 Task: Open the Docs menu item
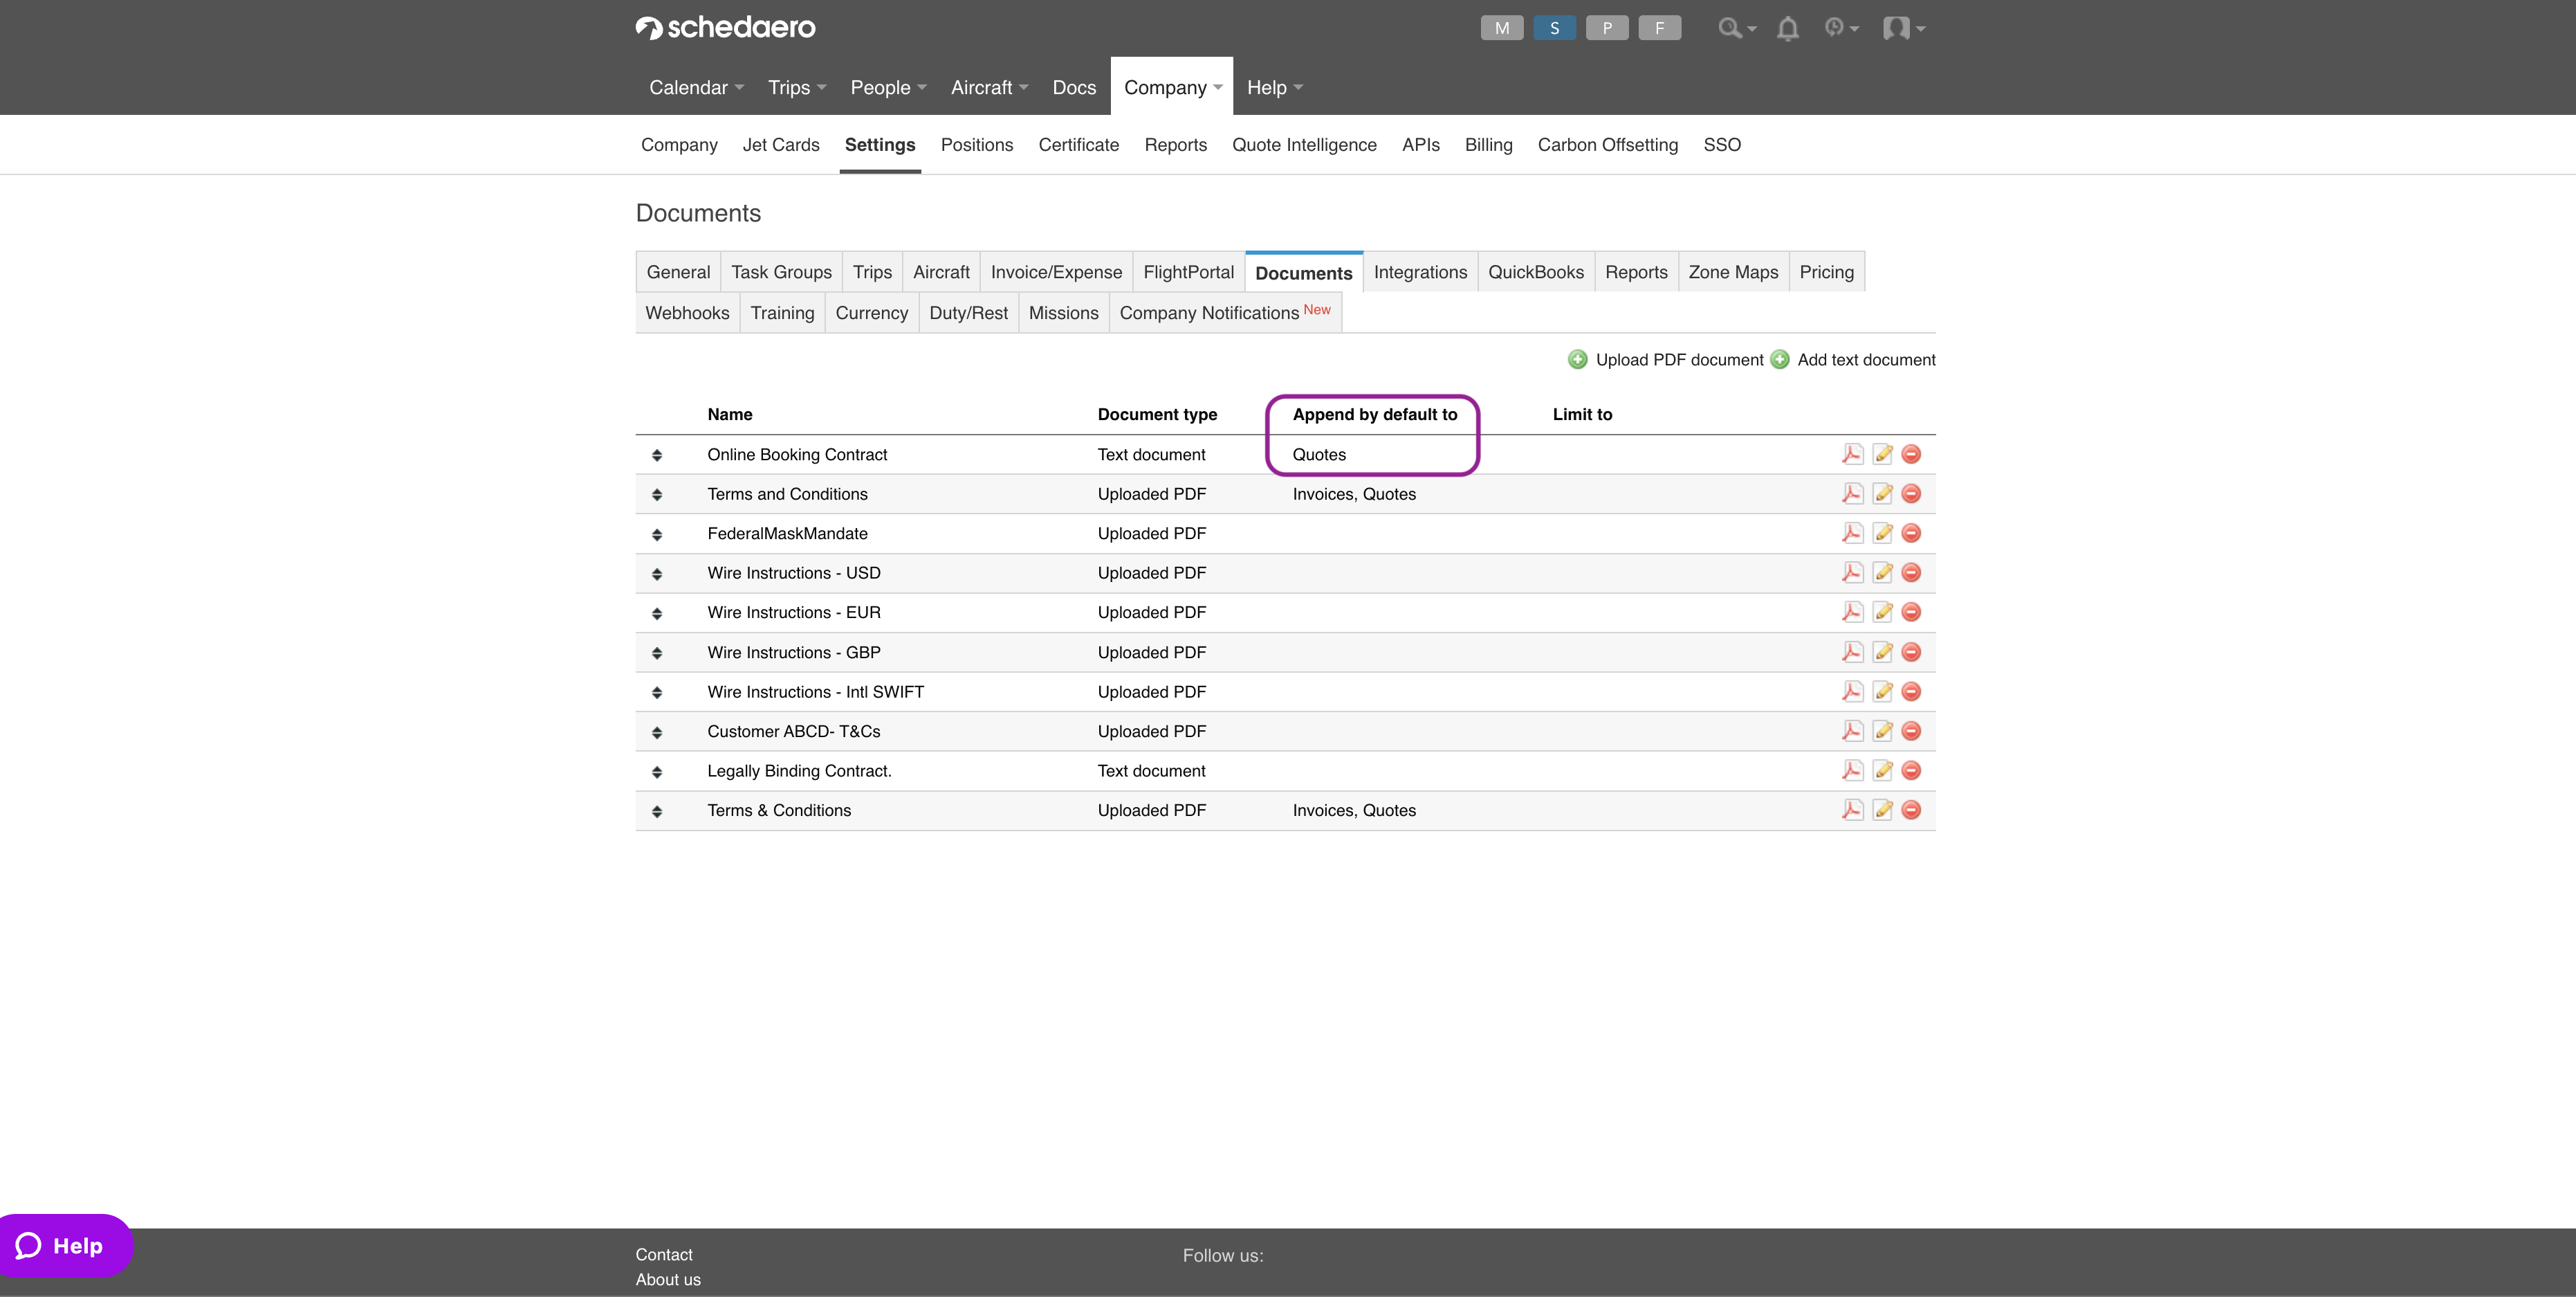pos(1074,87)
